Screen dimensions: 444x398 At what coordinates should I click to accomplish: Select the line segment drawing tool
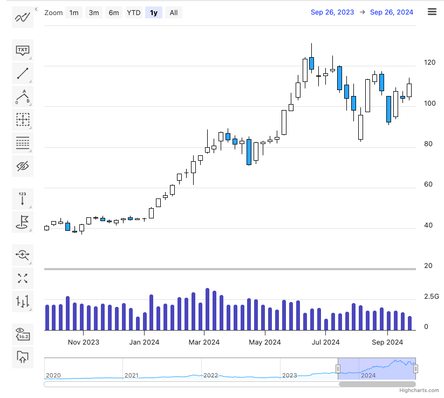point(23,73)
